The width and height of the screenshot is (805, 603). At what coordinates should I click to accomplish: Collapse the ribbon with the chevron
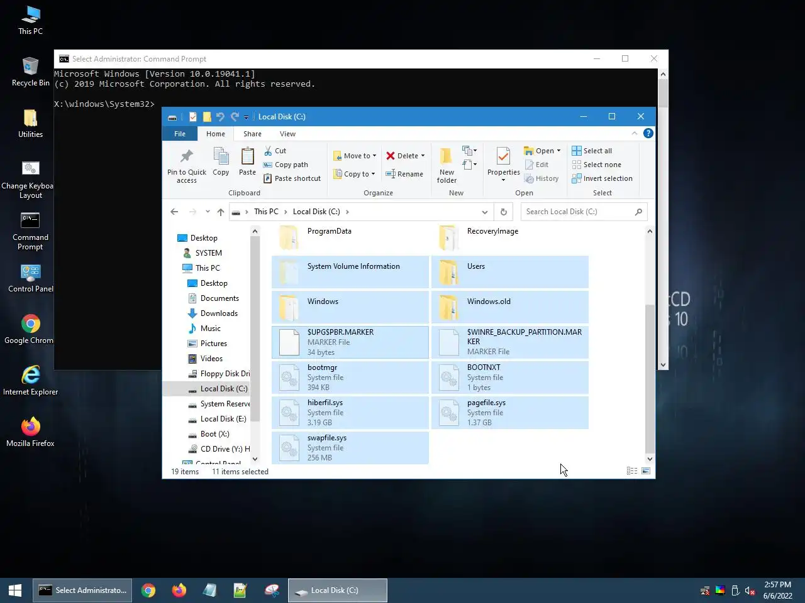[x=634, y=133]
